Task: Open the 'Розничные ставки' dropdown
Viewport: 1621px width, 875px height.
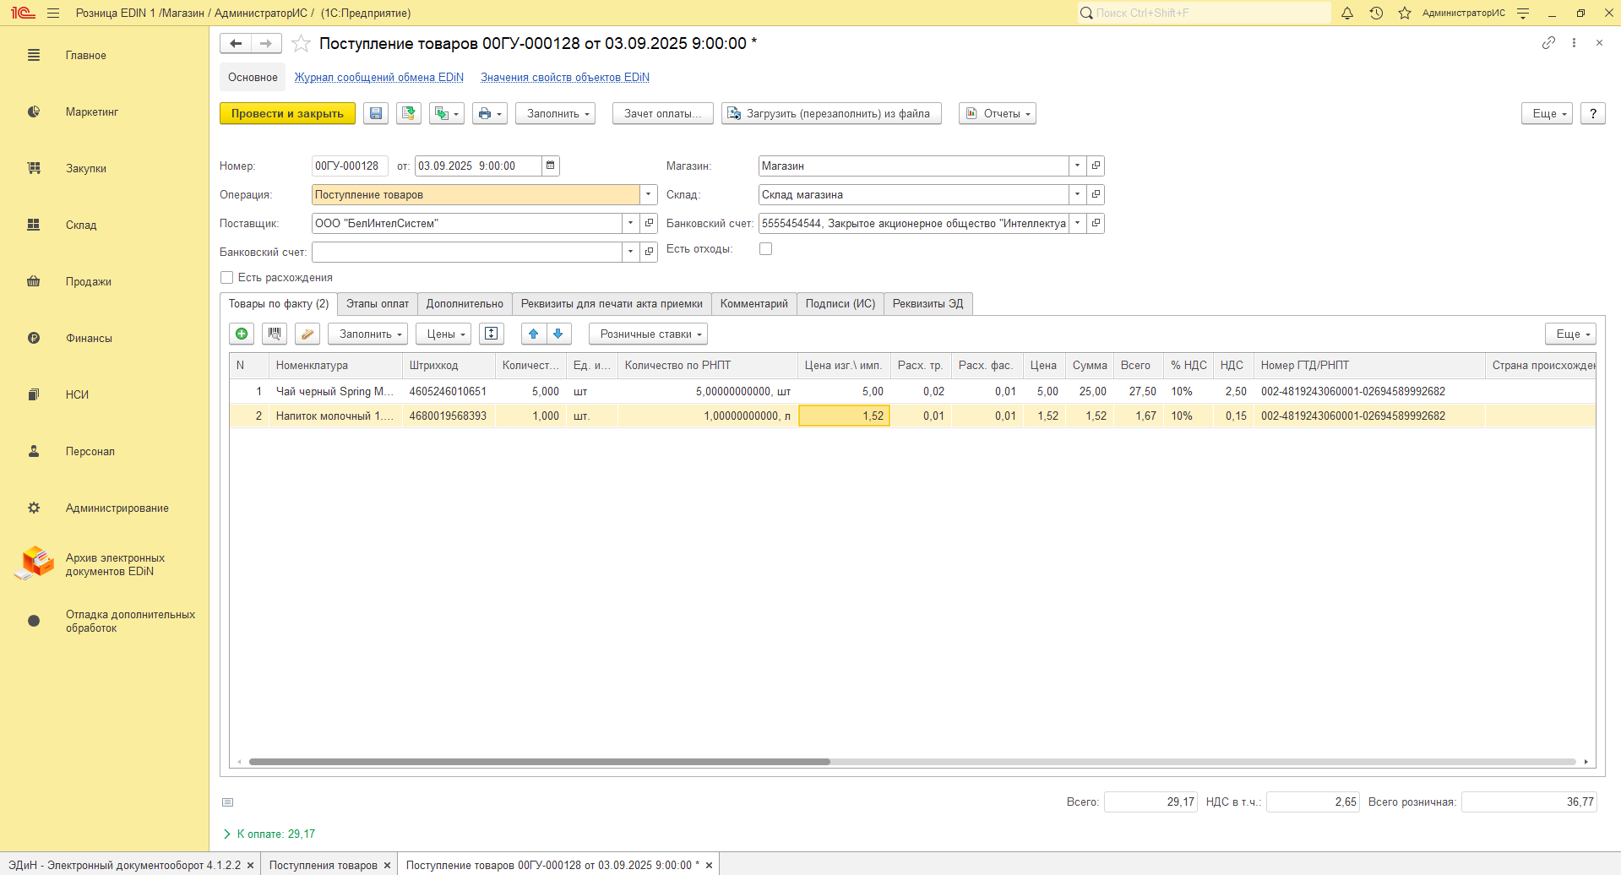Action: (x=648, y=334)
